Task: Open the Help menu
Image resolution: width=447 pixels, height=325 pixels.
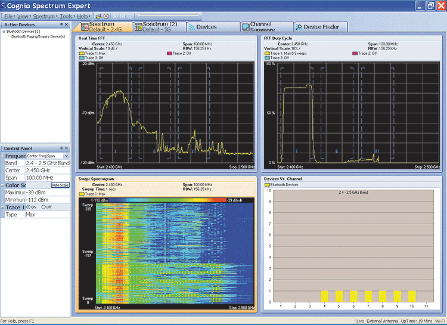Action: (83, 16)
